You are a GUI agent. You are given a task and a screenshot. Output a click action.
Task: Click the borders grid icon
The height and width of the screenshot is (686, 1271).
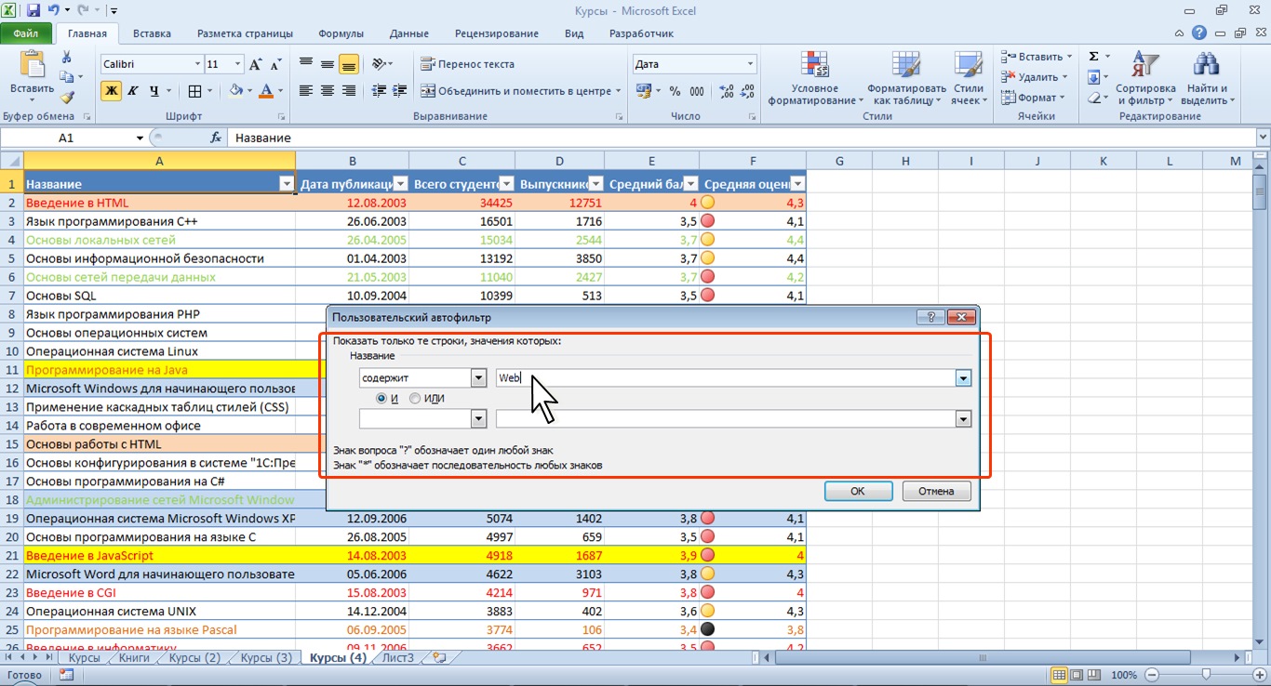click(194, 91)
